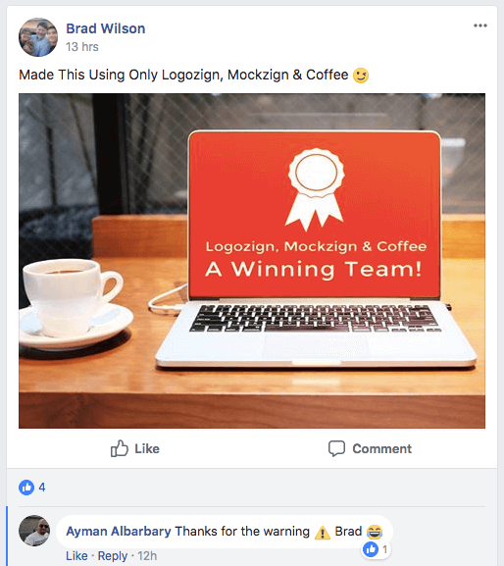Open the three-dot post options menu
Screen dimensions: 504x566
coord(480,26)
